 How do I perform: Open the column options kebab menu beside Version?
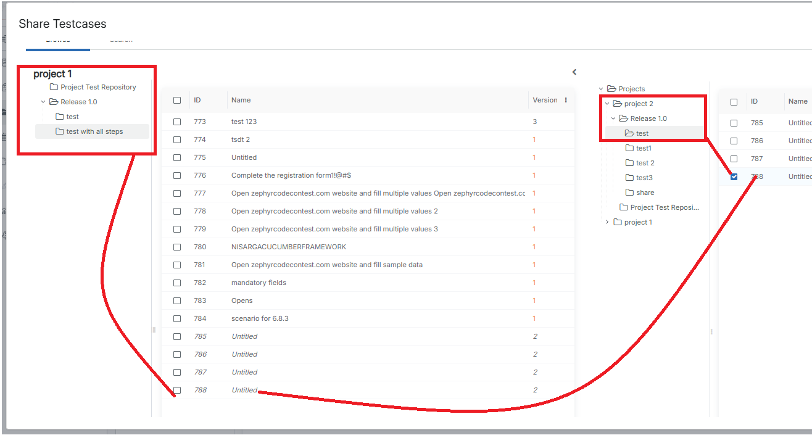[x=566, y=100]
